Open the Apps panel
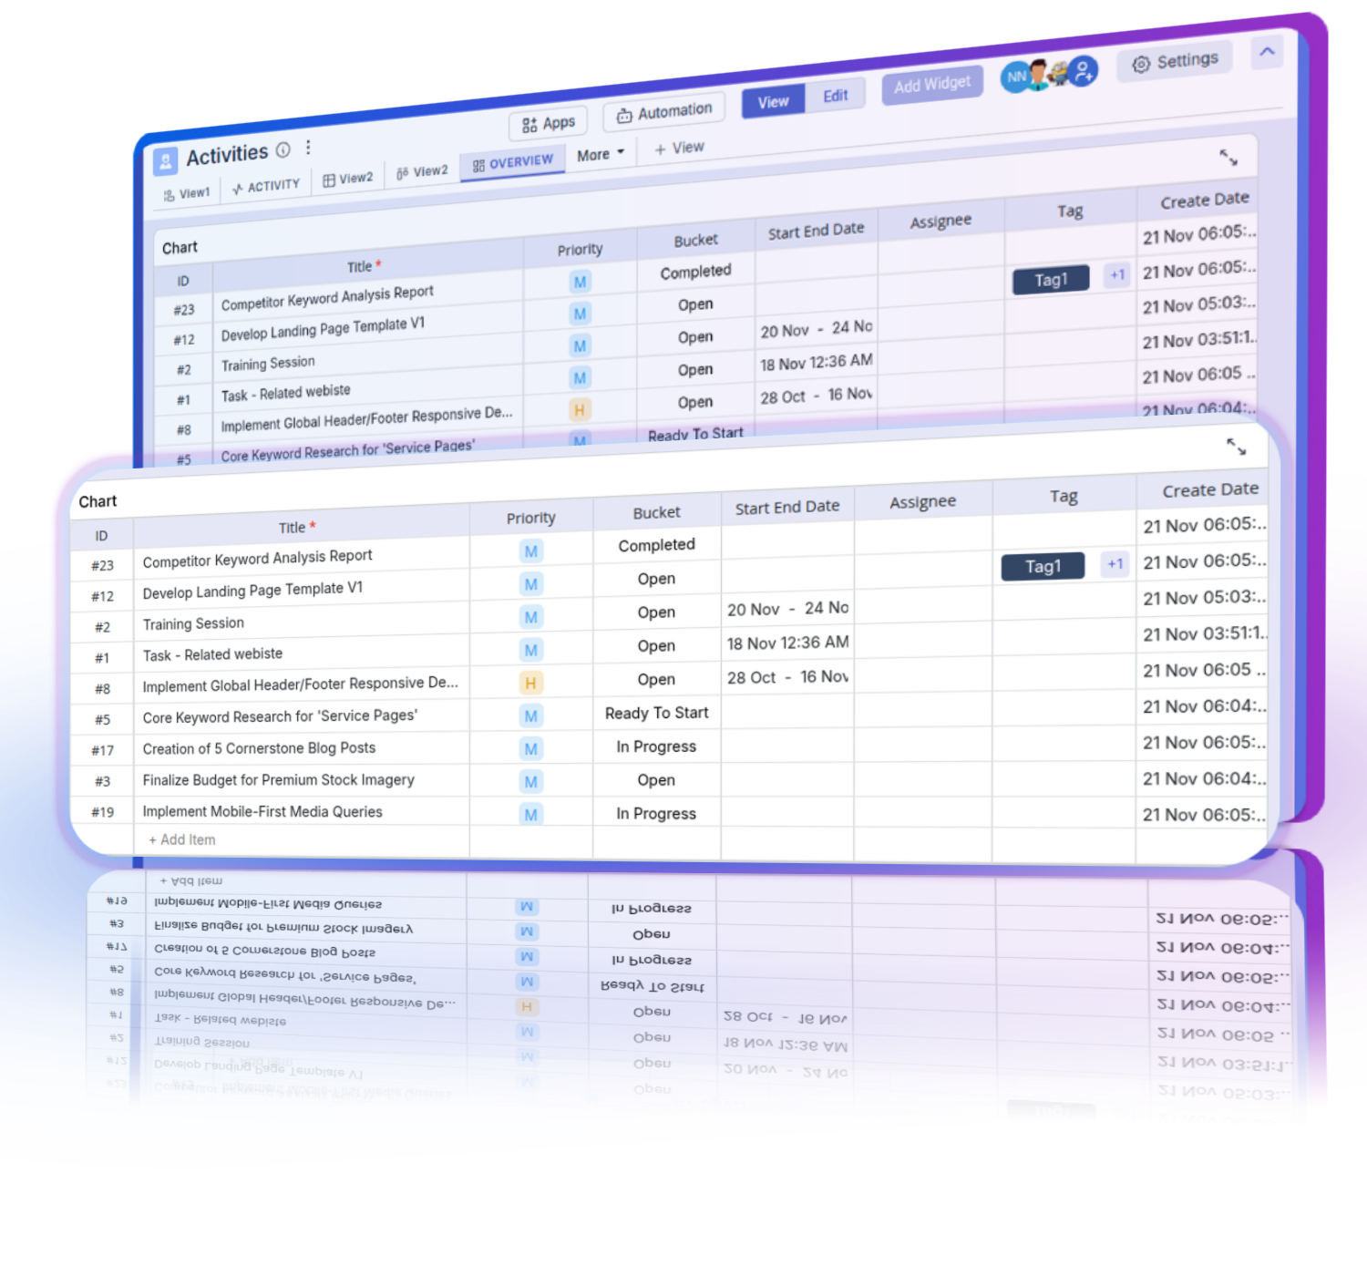 [x=547, y=122]
